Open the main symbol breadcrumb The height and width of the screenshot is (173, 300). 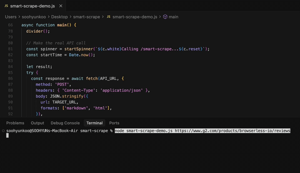point(173,17)
